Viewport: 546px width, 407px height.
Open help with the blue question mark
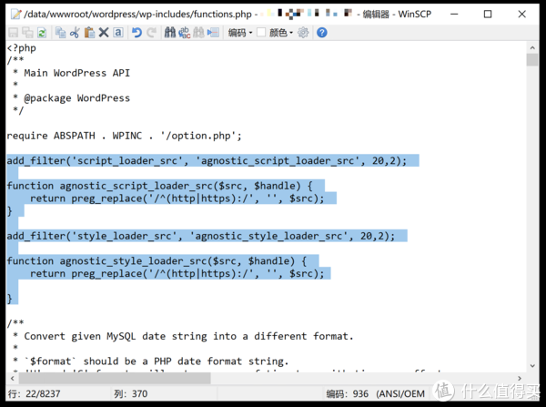tap(322, 33)
